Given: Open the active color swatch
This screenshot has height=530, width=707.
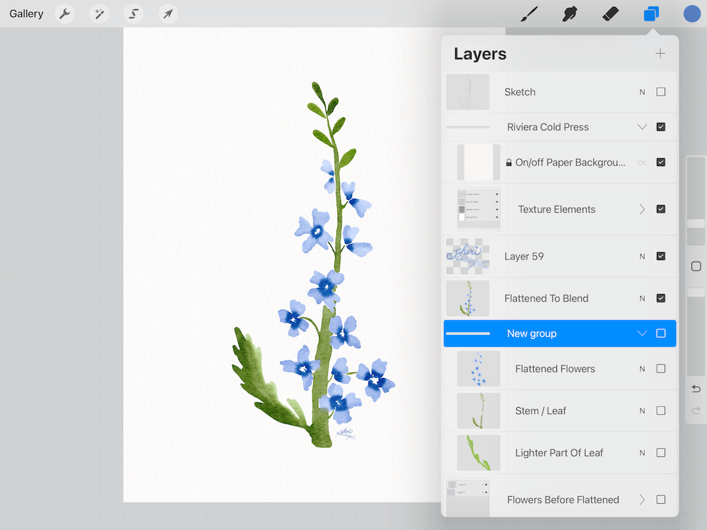Looking at the screenshot, I should [691, 13].
